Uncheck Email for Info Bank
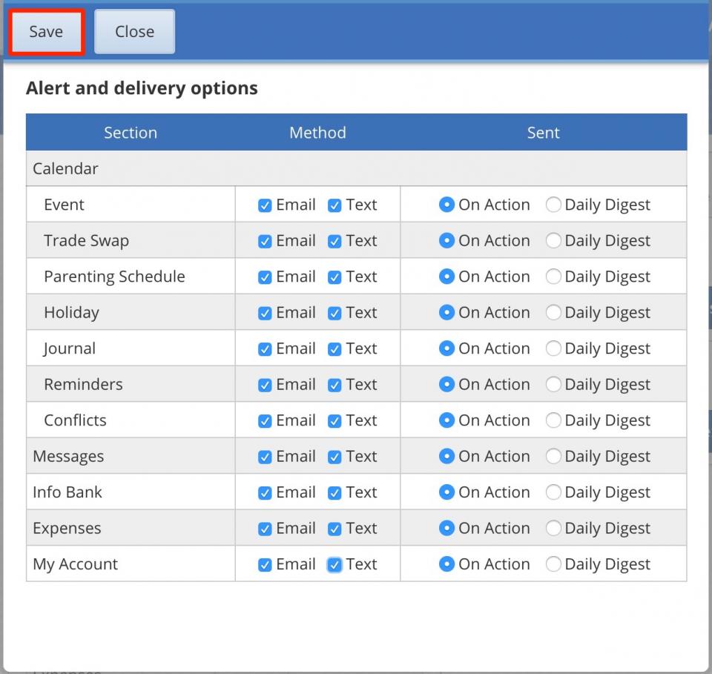The image size is (712, 674). tap(265, 492)
